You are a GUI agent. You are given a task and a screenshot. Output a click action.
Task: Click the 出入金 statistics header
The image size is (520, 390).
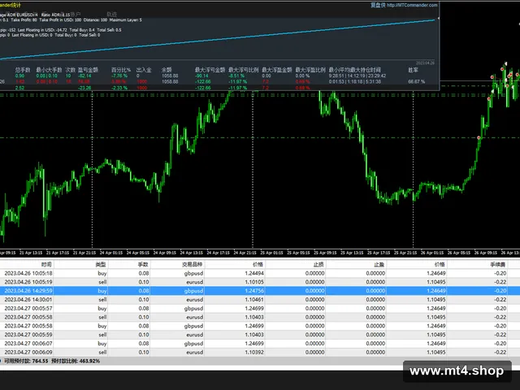[144, 70]
